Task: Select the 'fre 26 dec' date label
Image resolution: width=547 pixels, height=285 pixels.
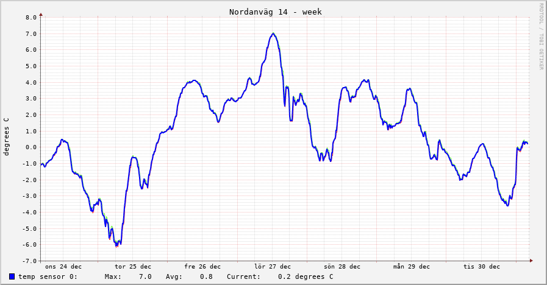Action: coord(202,266)
